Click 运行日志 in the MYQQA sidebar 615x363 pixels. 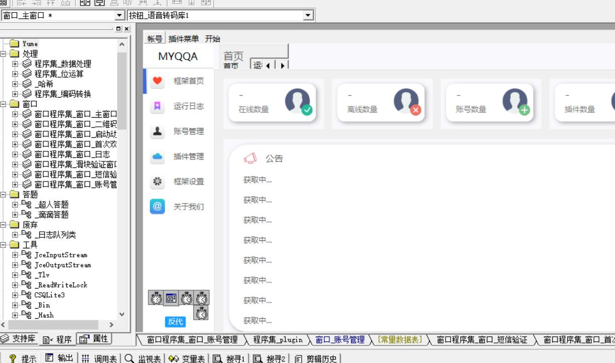(x=189, y=106)
